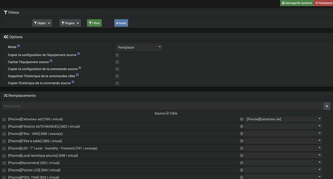Open target dropdown for Extracteur air

point(283,119)
